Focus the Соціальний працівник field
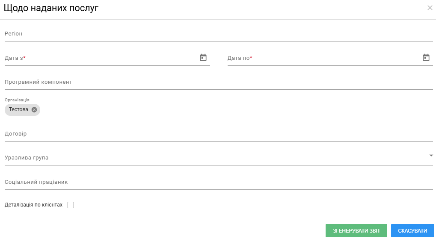The width and height of the screenshot is (436, 239). [219, 182]
